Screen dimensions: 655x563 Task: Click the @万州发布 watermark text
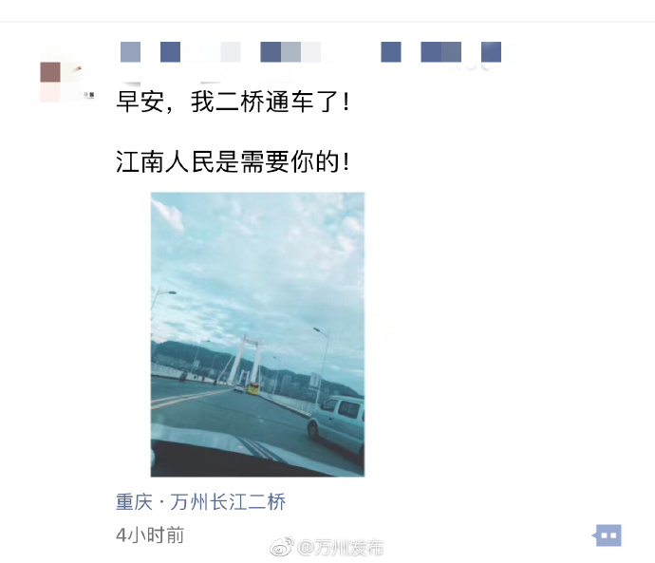pos(340,548)
